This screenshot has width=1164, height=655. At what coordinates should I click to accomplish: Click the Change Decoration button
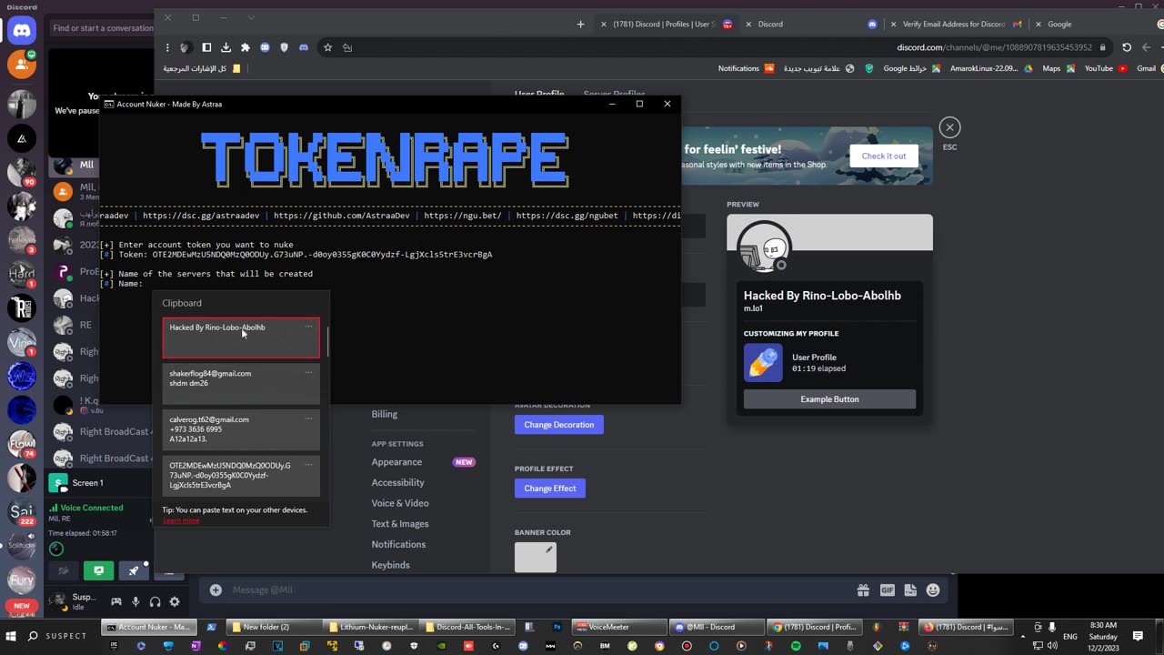(x=558, y=425)
